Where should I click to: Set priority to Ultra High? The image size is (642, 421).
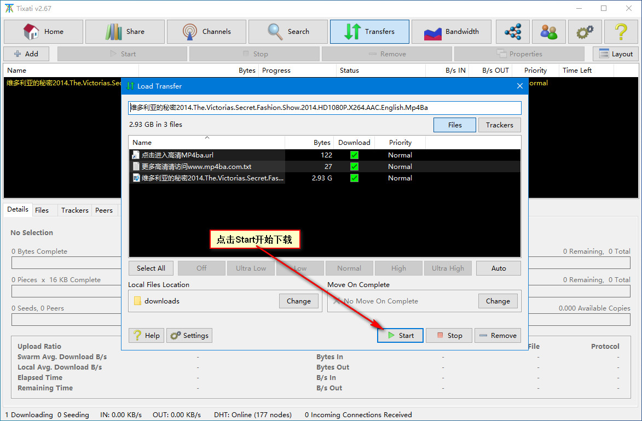tap(448, 268)
